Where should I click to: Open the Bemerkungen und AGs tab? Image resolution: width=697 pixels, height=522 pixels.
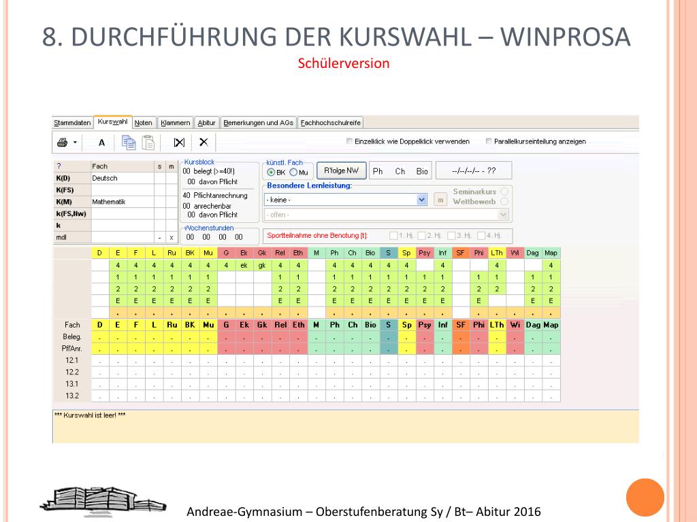coord(258,123)
